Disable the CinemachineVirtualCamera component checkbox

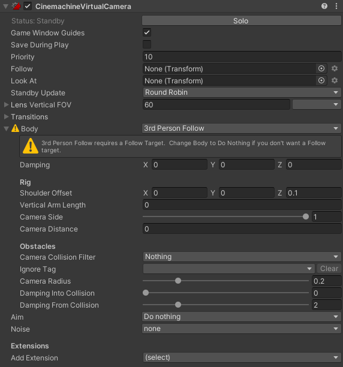pos(28,6)
